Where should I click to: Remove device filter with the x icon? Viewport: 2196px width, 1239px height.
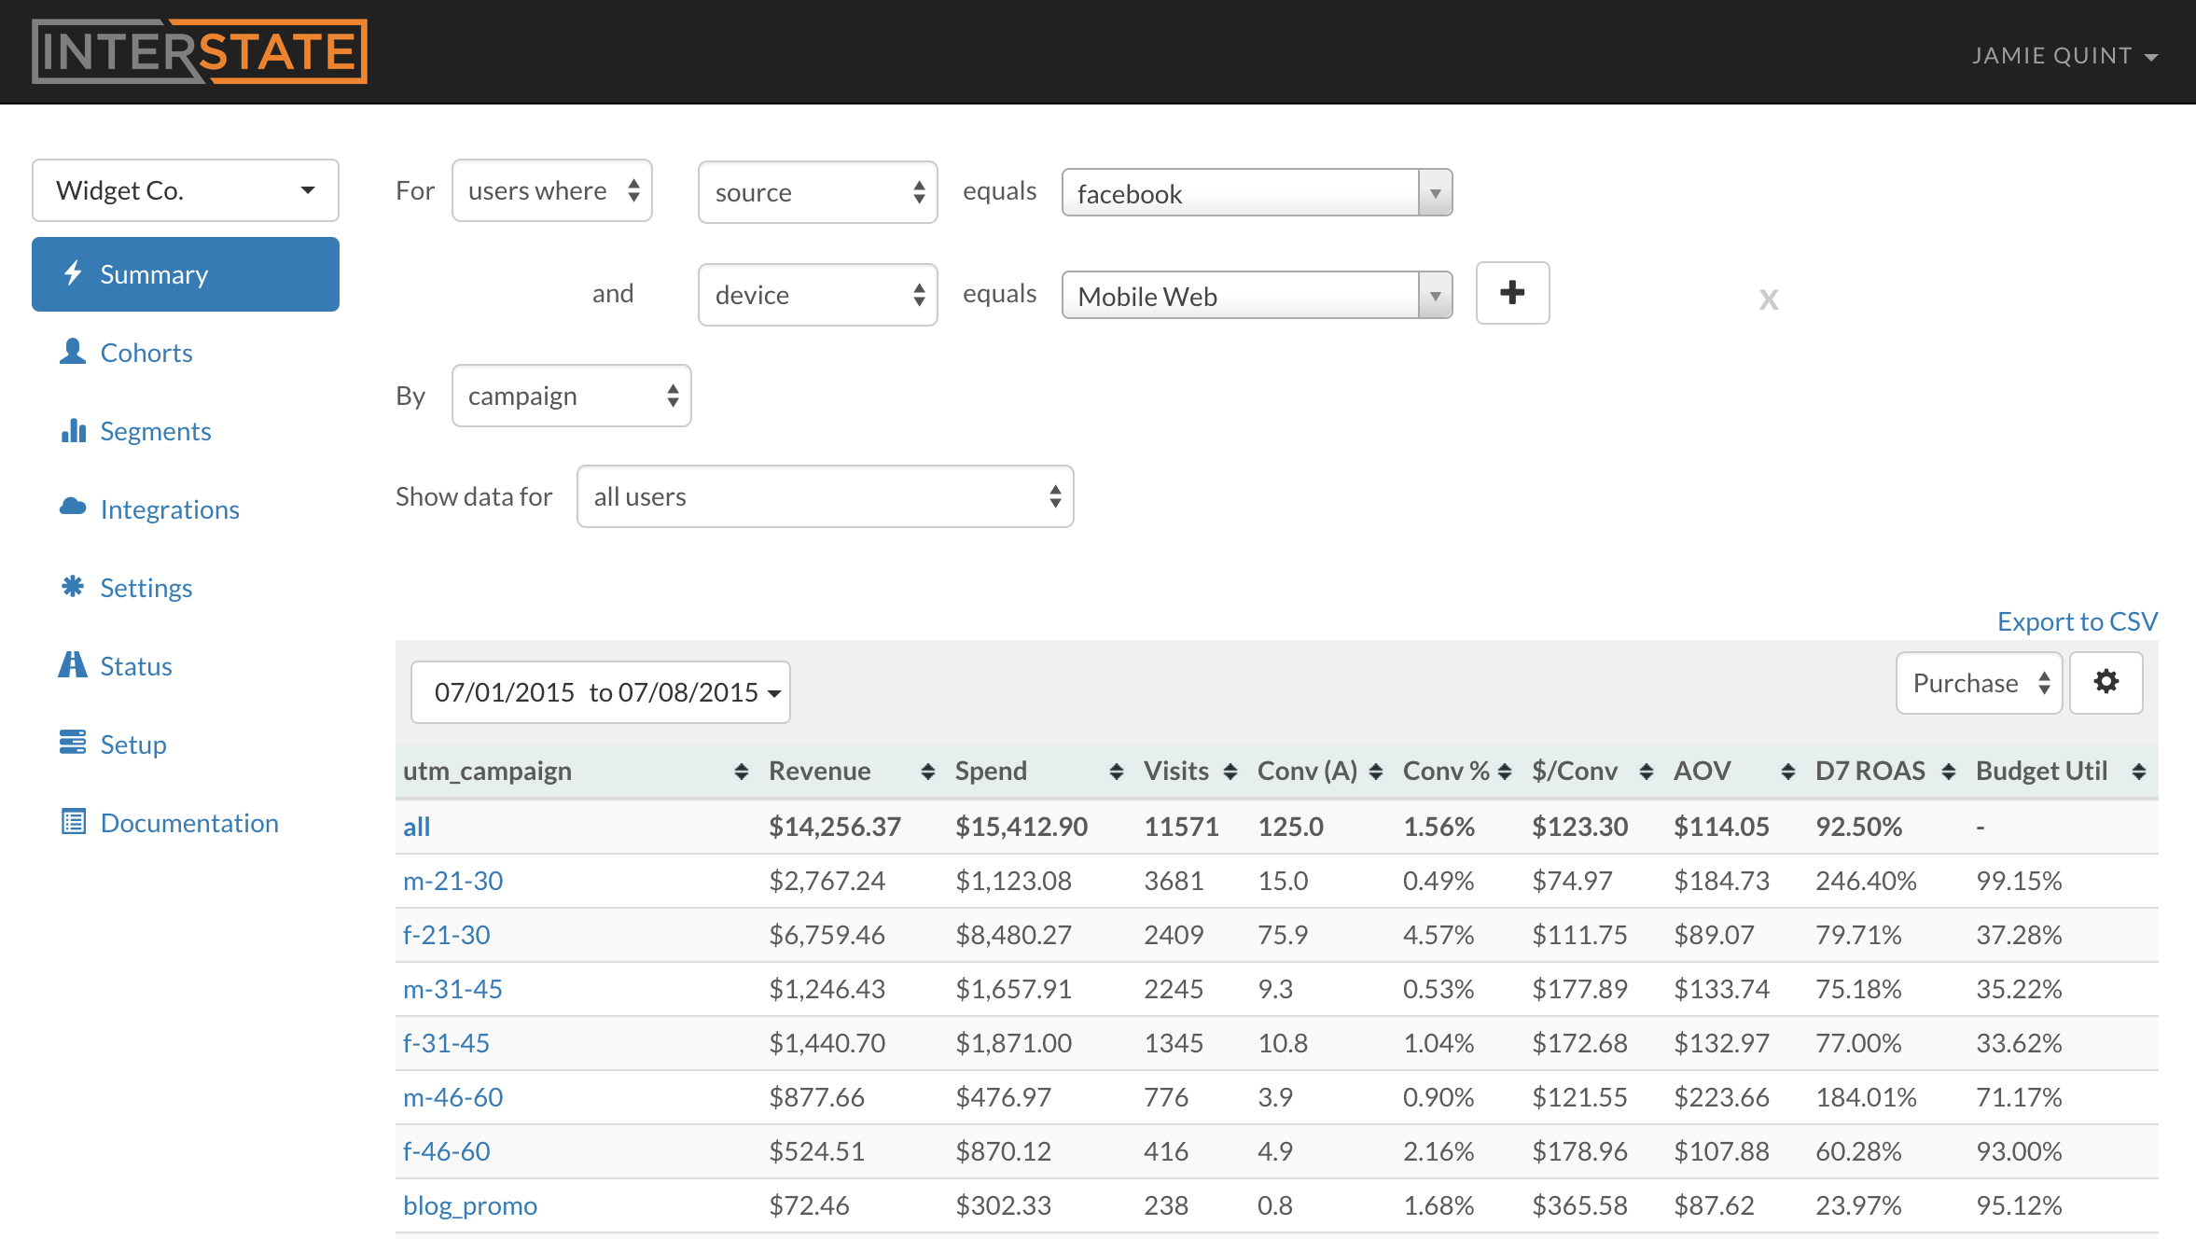click(1768, 299)
